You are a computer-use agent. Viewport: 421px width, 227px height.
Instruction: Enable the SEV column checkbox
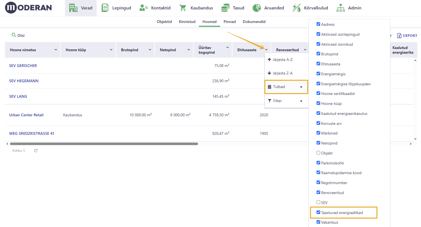[x=318, y=202]
